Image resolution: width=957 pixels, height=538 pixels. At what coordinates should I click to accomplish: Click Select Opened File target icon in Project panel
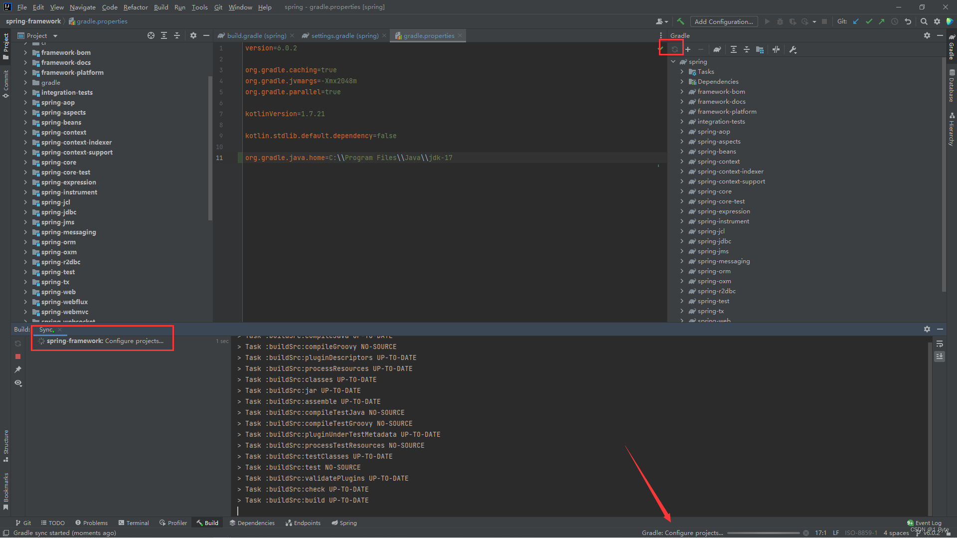[151, 35]
